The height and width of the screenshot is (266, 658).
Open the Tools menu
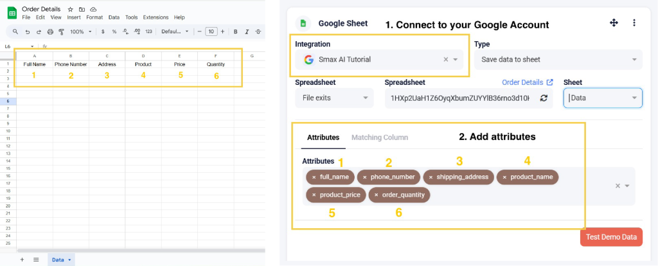(x=131, y=17)
